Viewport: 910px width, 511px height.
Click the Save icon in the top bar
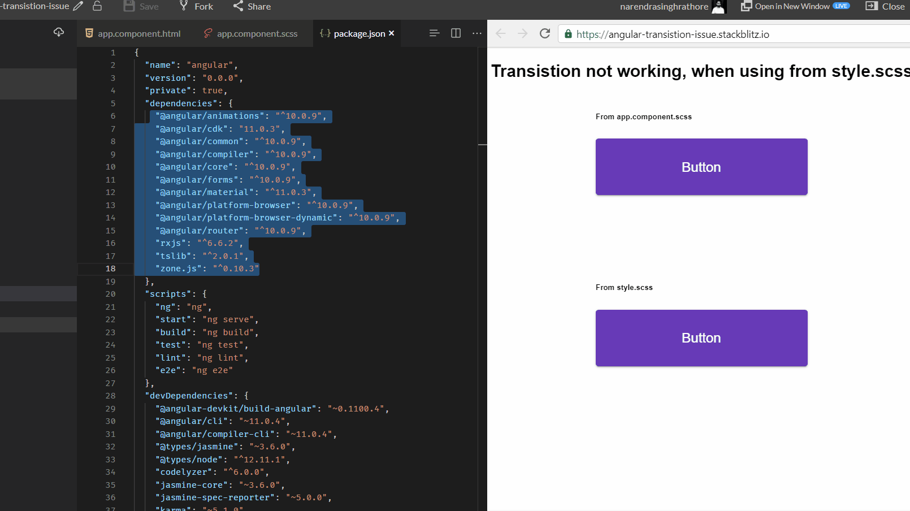tap(129, 6)
